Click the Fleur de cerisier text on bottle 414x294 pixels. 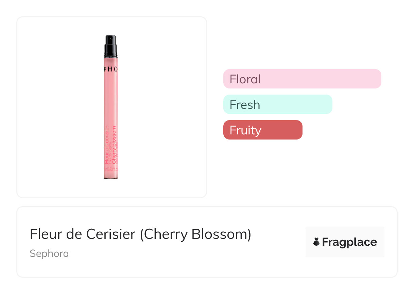point(107,145)
